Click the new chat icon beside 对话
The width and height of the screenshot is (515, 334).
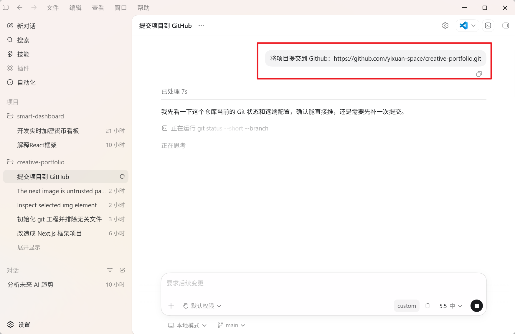(122, 270)
